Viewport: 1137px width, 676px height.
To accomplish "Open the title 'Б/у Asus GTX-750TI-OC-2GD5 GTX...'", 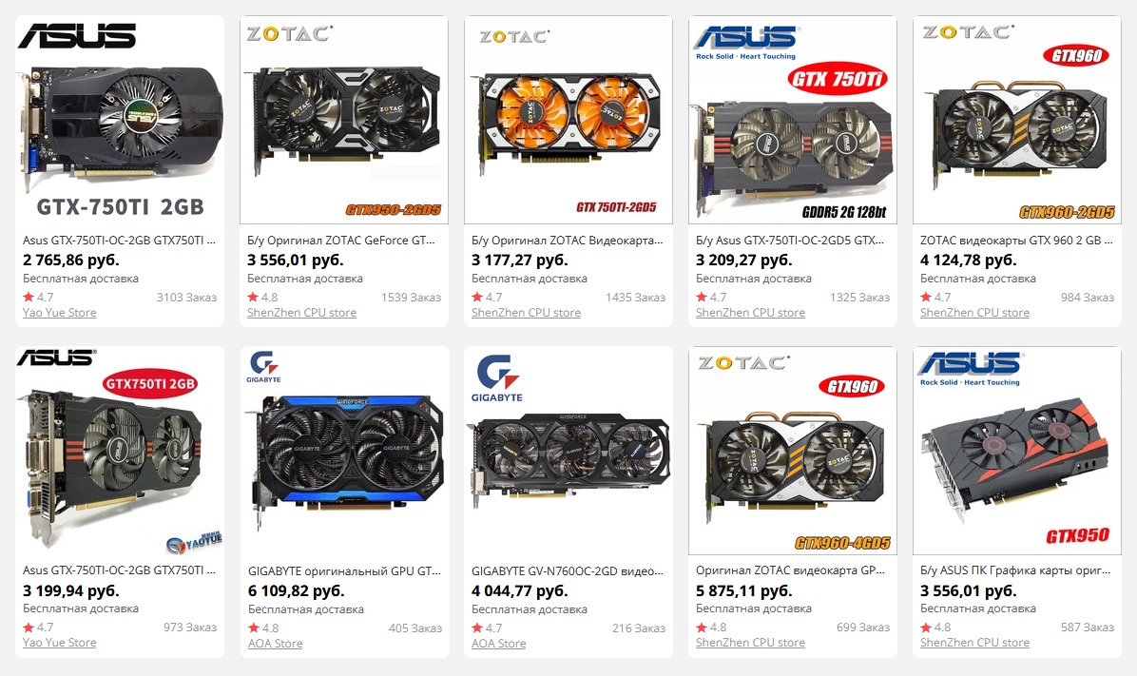I will click(x=790, y=241).
